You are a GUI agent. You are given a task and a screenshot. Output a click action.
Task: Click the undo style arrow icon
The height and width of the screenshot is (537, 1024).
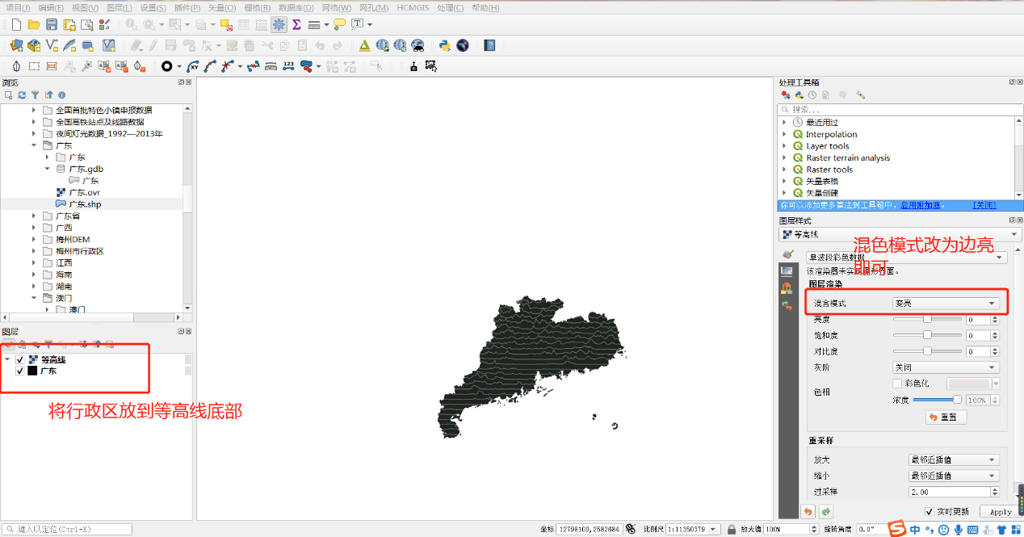(808, 511)
